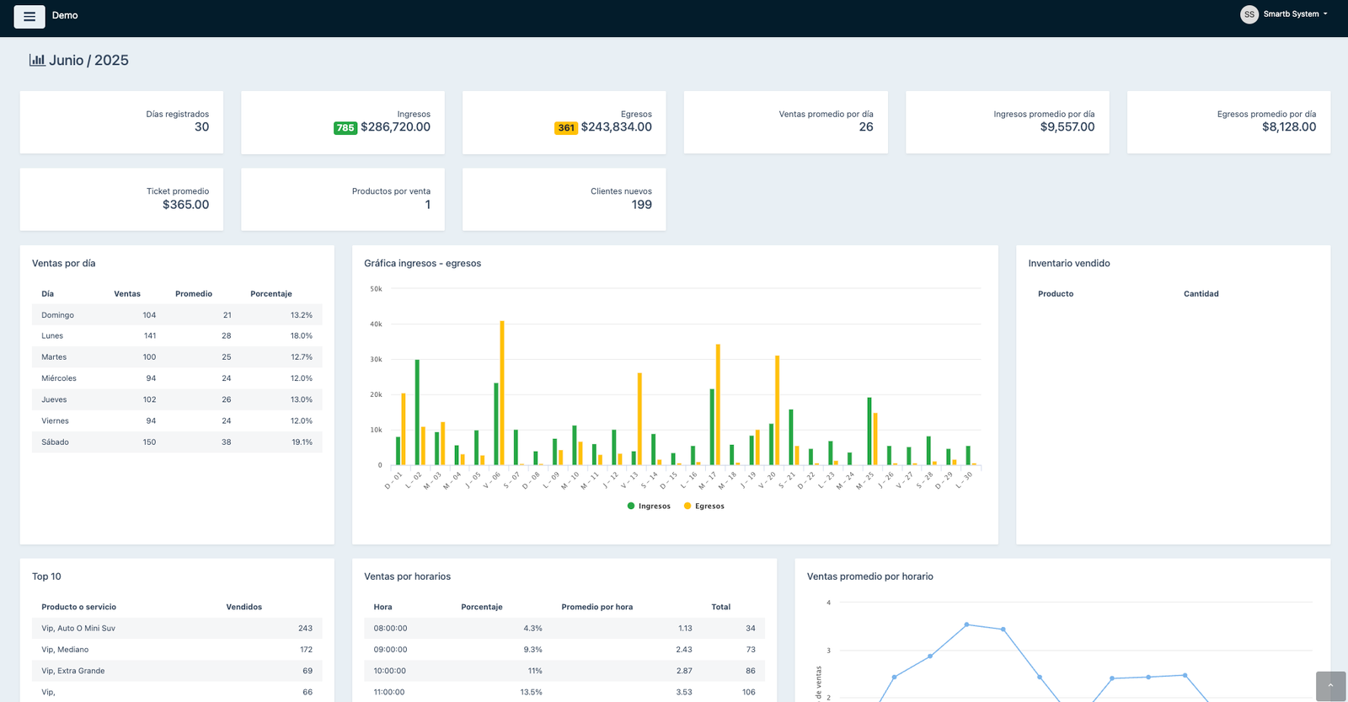Click the Demo brand link
Viewport: 1348px width, 702px height.
click(x=65, y=15)
